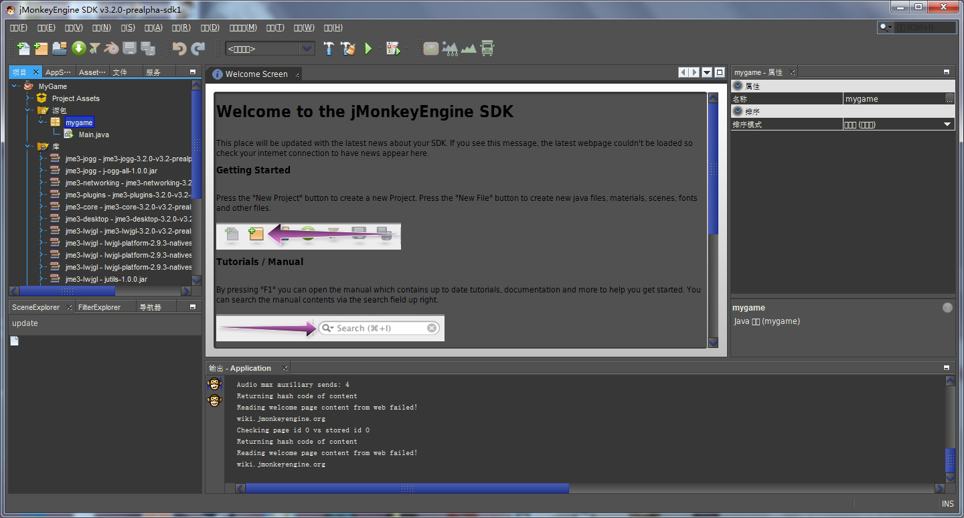Click the search field in top right
This screenshot has width=964, height=518.
point(916,27)
